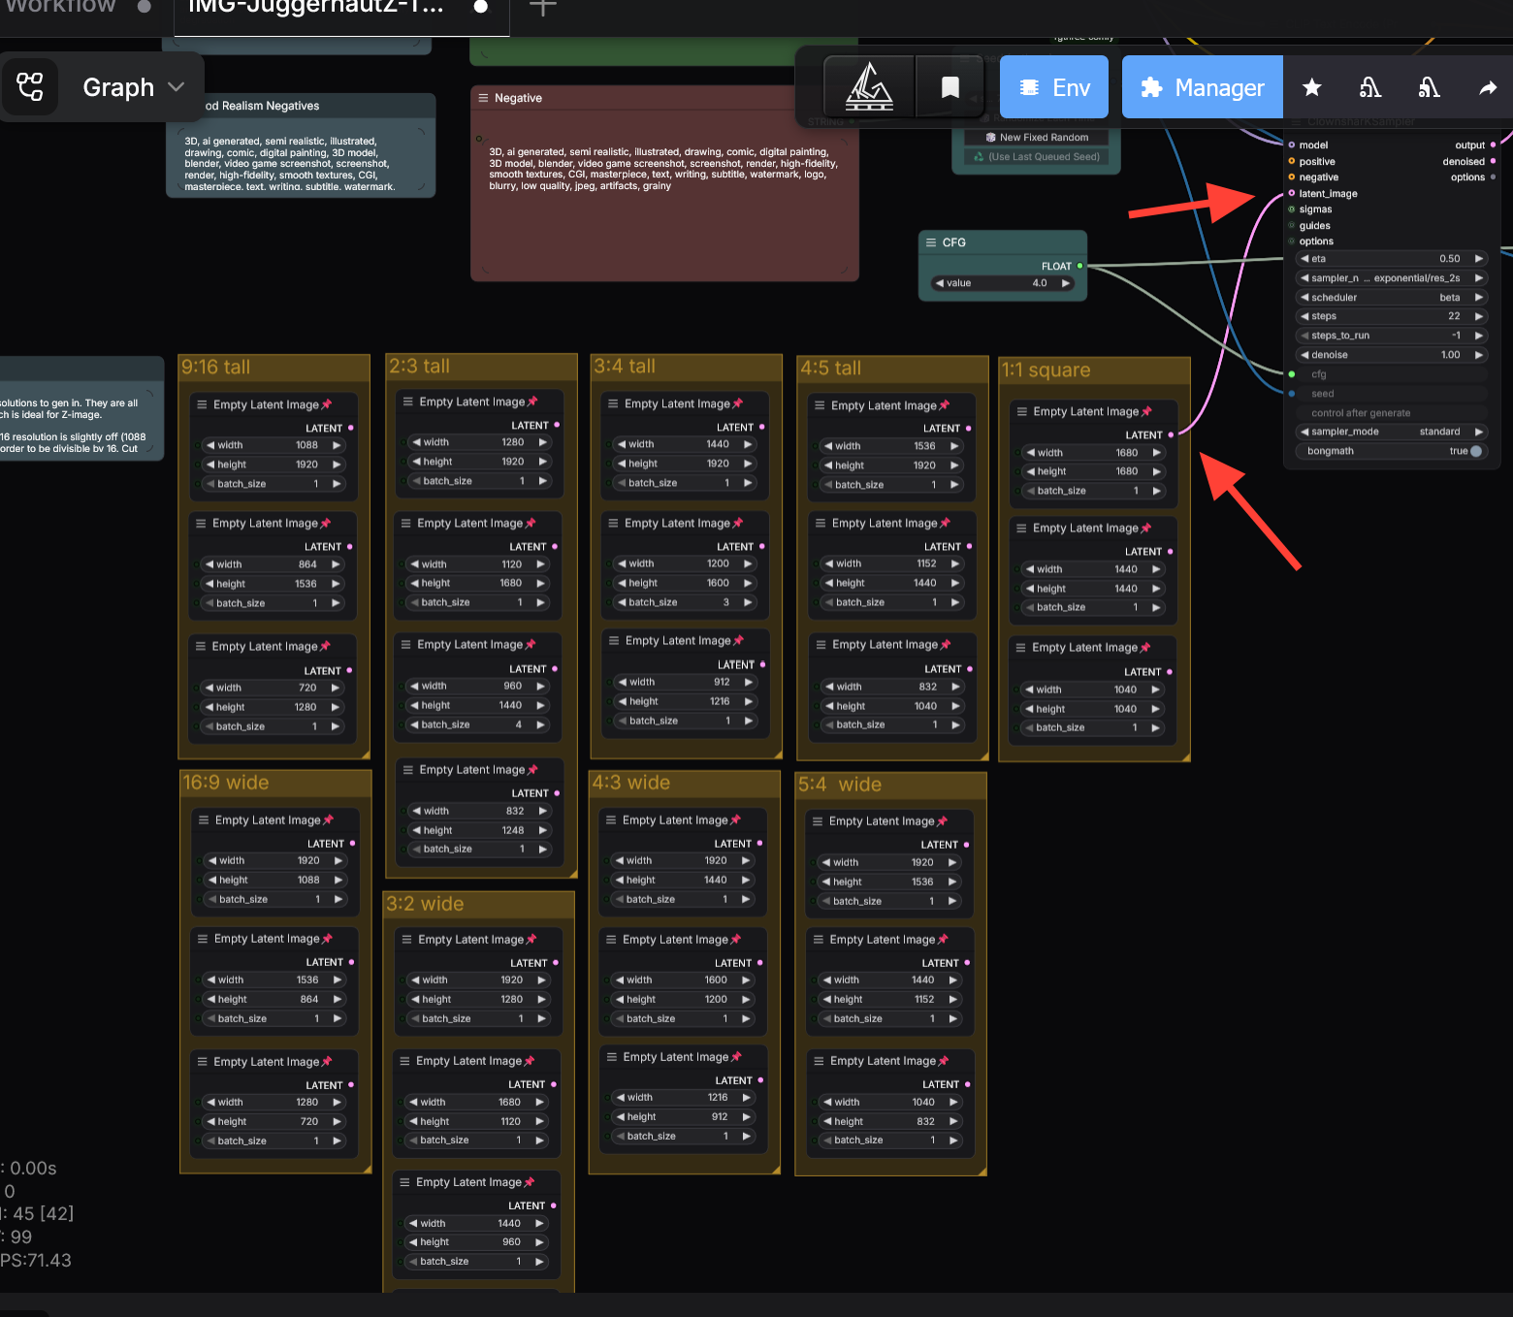Image resolution: width=1513 pixels, height=1317 pixels.
Task: Open the scheduler beta combo
Action: (x=1392, y=298)
